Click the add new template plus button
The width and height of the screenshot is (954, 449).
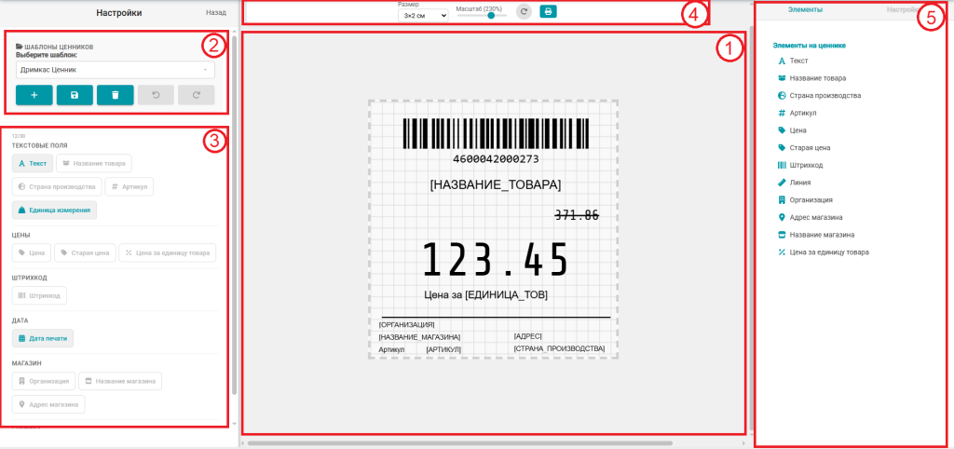(x=34, y=96)
